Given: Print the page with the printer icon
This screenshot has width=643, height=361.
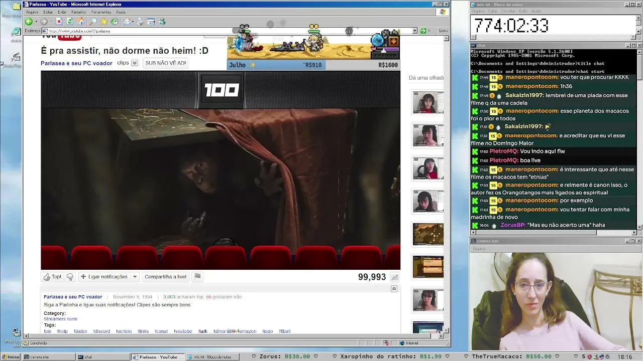Looking at the screenshot, I should pyautogui.click(x=140, y=22).
